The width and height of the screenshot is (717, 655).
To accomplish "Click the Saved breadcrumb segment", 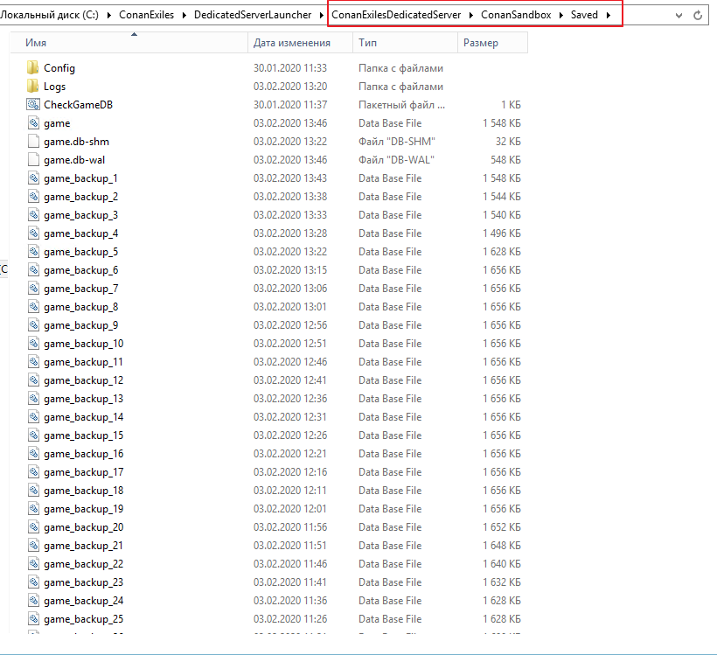I will point(584,15).
